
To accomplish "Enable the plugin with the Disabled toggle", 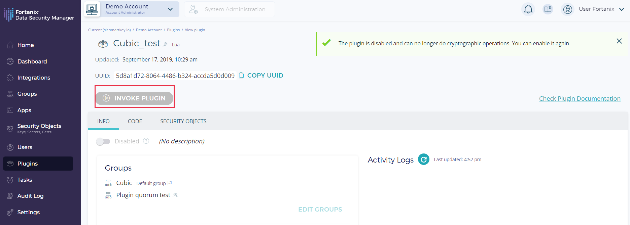I will pos(103,141).
